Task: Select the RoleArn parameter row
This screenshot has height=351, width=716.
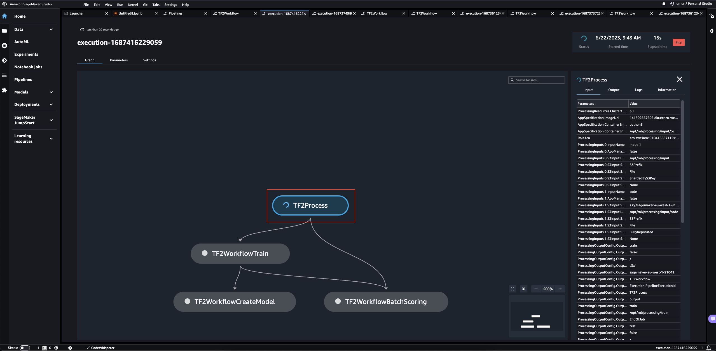Action: 628,138
